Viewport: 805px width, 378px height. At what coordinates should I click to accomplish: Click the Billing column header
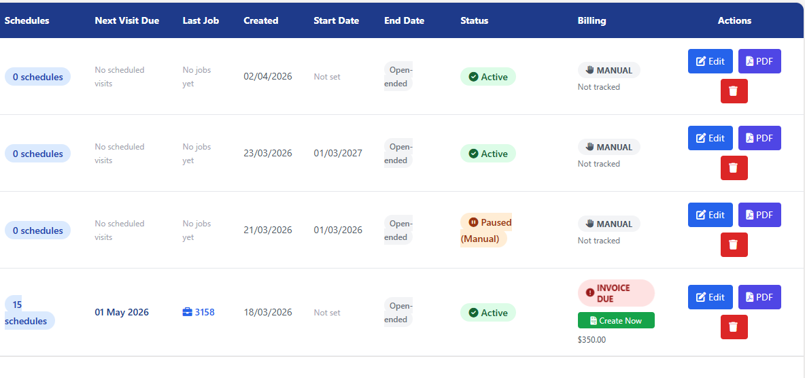pos(592,20)
